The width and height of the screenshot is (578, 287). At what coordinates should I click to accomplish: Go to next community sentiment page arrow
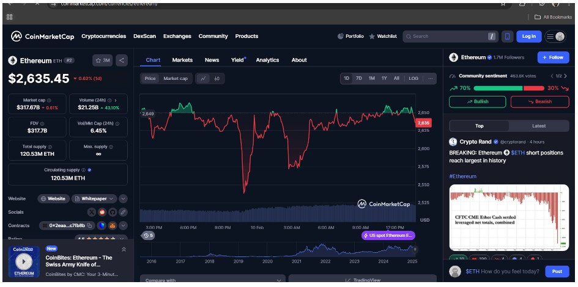(x=566, y=76)
